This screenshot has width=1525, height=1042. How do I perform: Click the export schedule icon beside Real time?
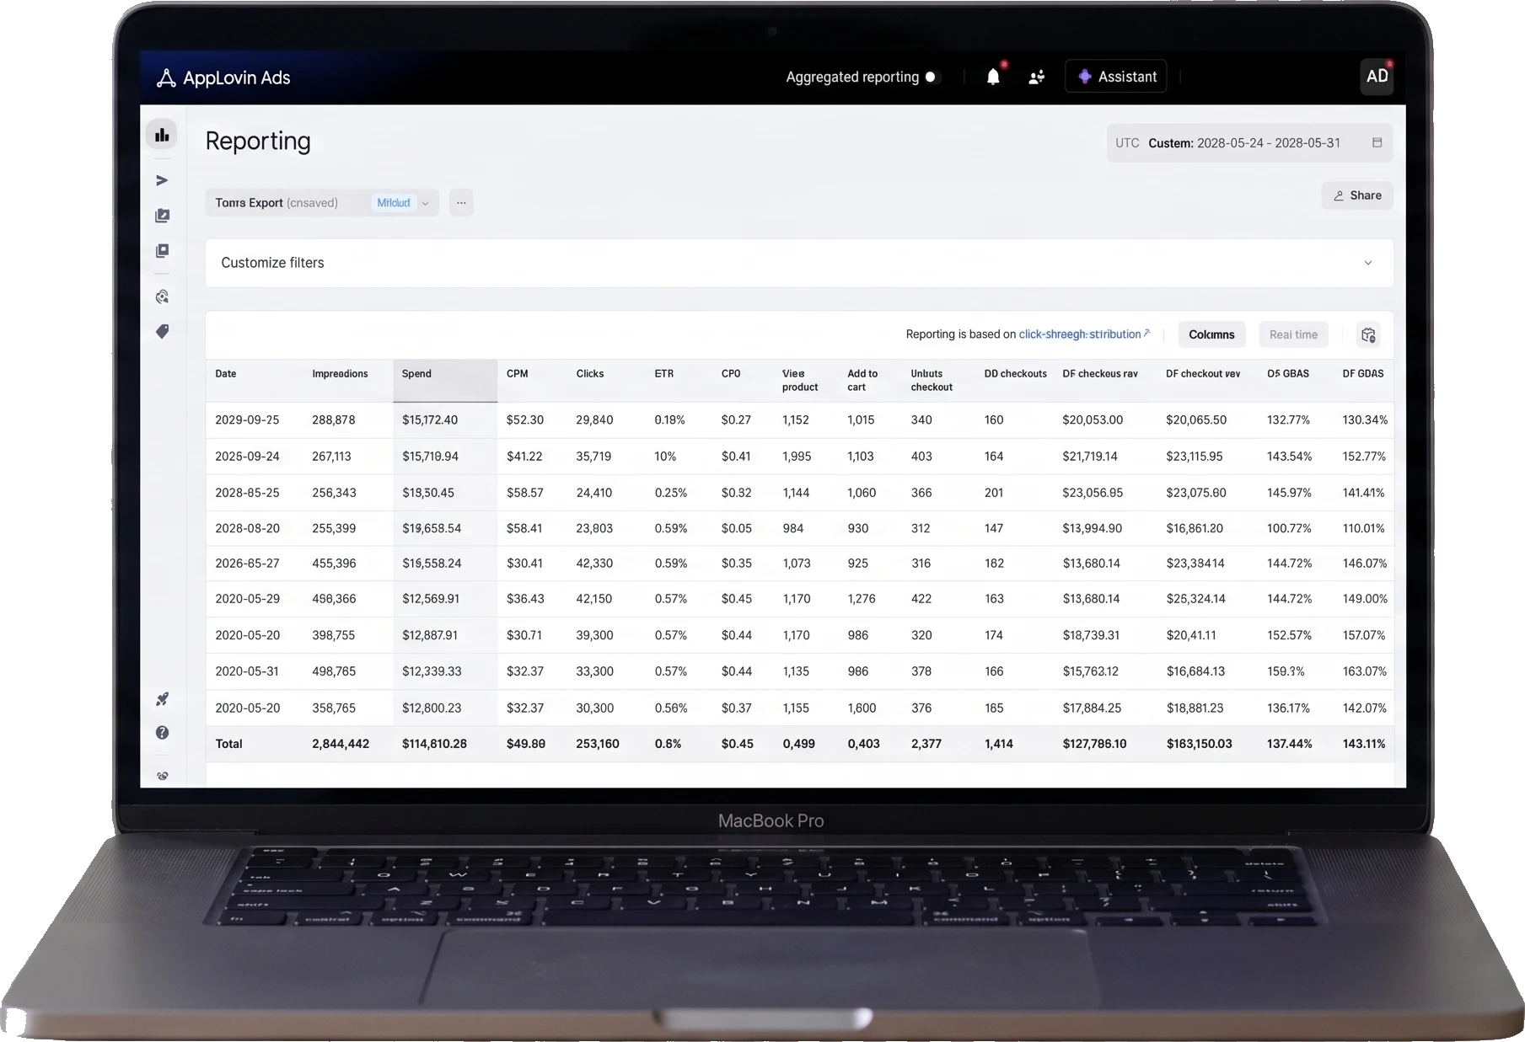pyautogui.click(x=1368, y=335)
